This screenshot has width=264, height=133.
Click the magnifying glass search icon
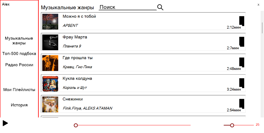click(160, 7)
